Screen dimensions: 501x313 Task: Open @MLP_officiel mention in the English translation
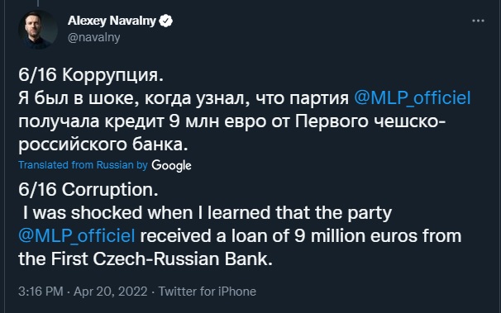click(77, 236)
